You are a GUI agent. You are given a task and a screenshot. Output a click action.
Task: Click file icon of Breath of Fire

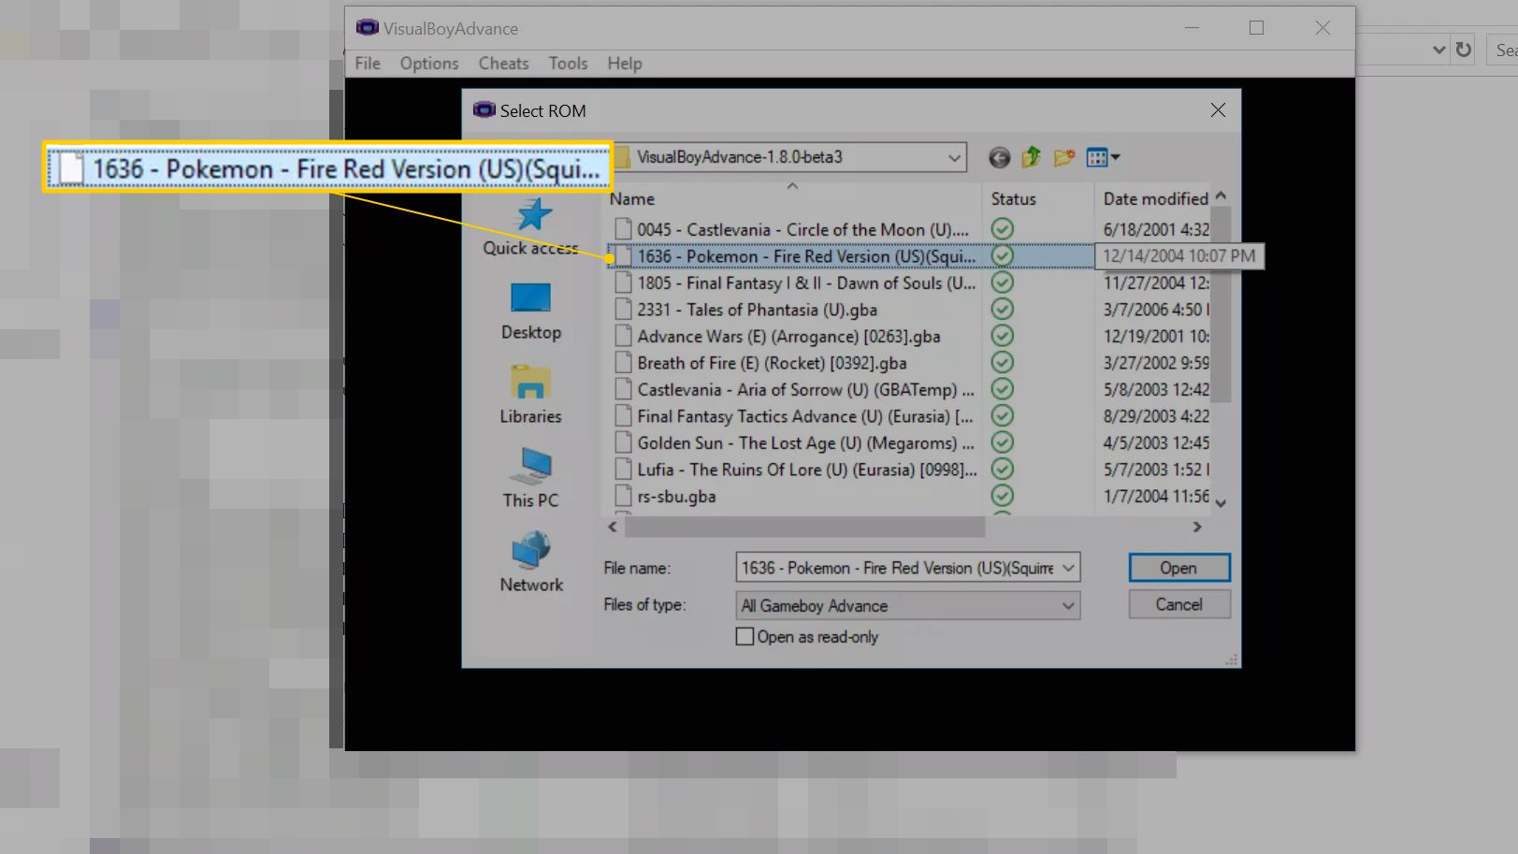pyautogui.click(x=623, y=363)
